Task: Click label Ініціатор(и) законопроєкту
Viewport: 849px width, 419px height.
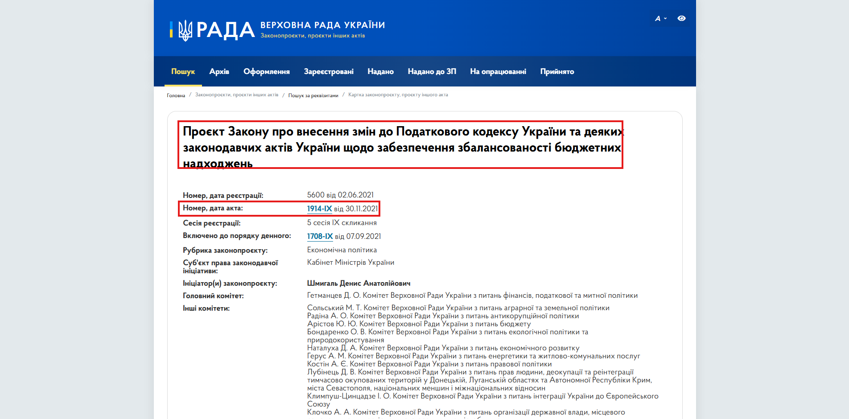Action: pyautogui.click(x=230, y=283)
